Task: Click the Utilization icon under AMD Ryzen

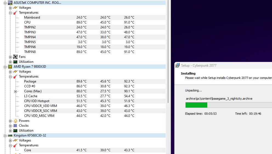Action: [x=15, y=131]
